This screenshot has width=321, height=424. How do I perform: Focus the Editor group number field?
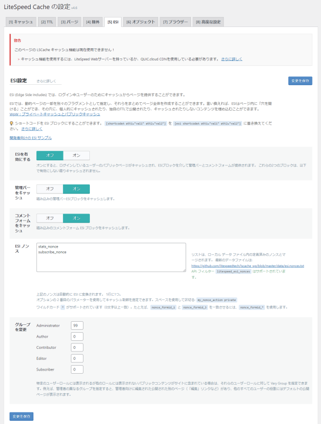click(x=77, y=358)
